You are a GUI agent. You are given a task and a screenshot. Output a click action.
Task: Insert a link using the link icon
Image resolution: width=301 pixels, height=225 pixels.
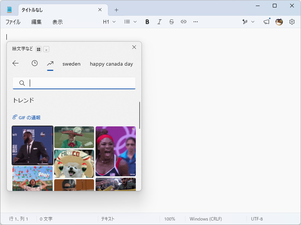coord(184,22)
